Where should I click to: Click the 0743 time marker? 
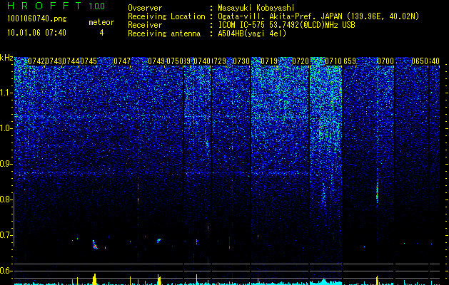(54, 61)
